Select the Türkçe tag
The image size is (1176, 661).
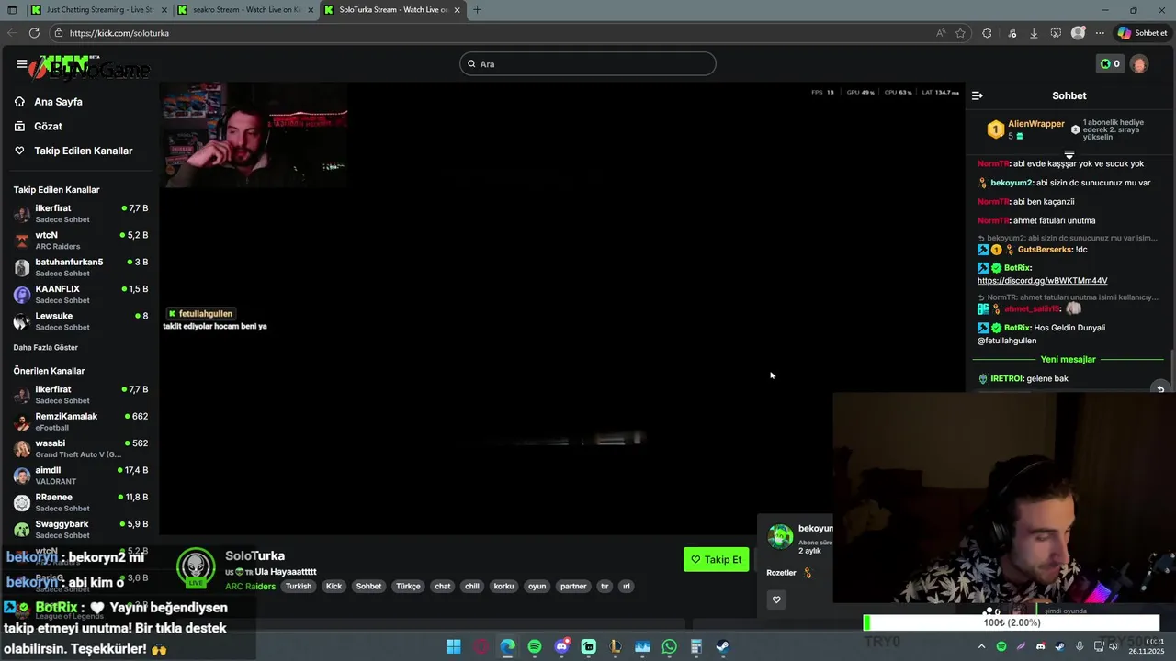click(x=408, y=587)
